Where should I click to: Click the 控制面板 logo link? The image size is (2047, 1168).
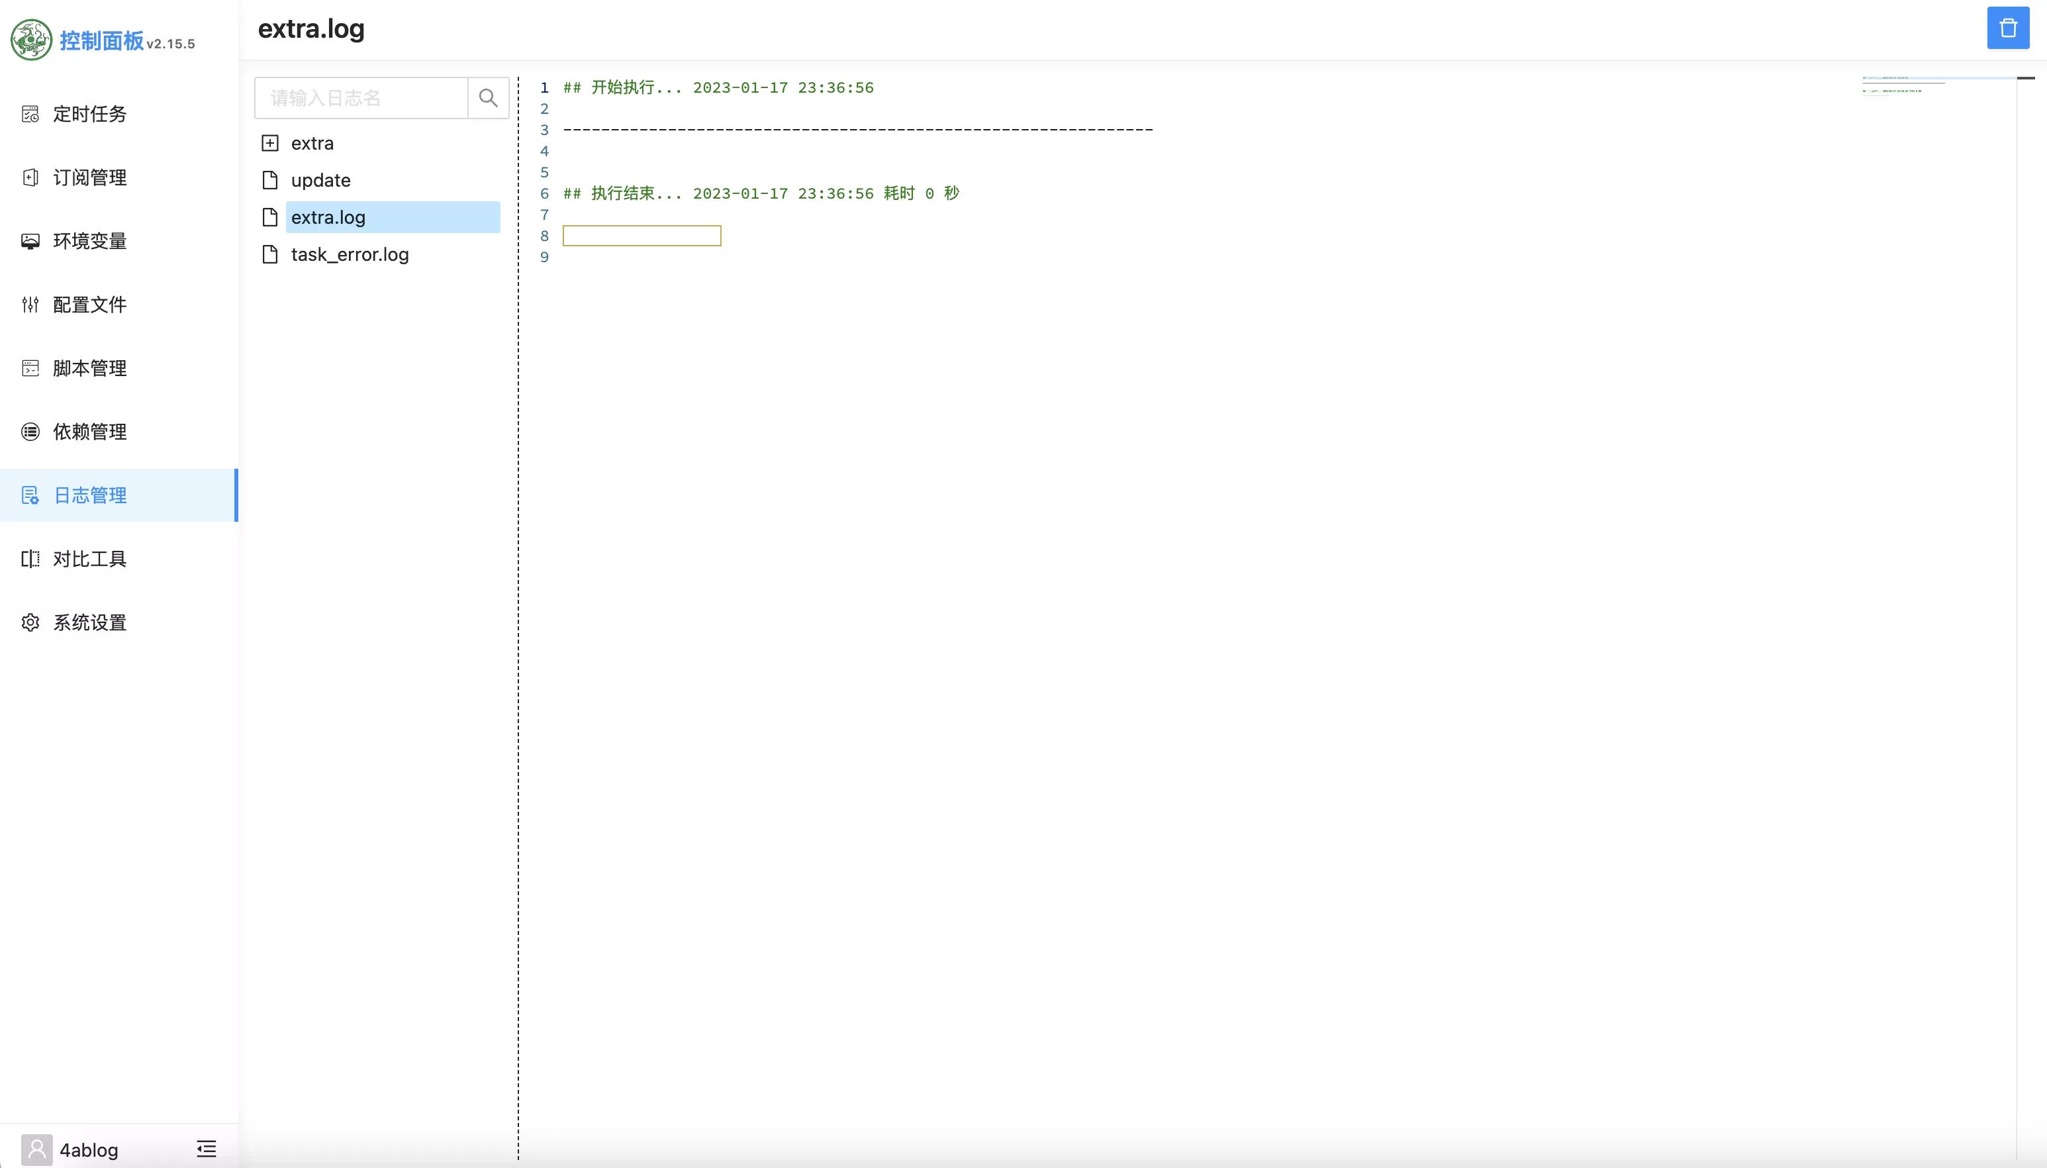pos(103,40)
